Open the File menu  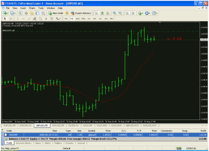click(8, 8)
